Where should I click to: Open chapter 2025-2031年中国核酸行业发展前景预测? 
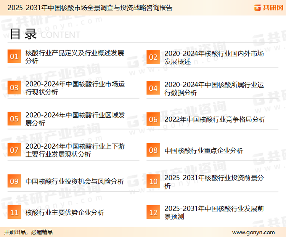click(214, 212)
